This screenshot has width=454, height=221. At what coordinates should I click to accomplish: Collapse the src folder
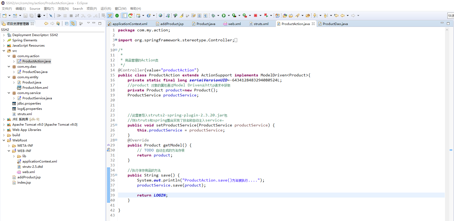[x=4, y=51]
